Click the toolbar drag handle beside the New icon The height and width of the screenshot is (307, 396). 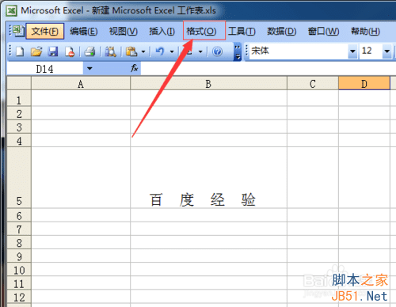[10, 51]
